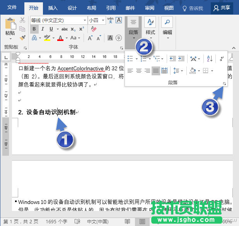This screenshot has width=239, height=226.
Task: Switch to the 插入 (Insert) tab
Action: [x=53, y=7]
